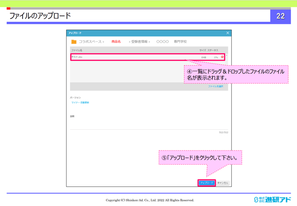The image size is (297, 206).
Task: Select the テスト.xlsx file name
Action: tap(77, 57)
